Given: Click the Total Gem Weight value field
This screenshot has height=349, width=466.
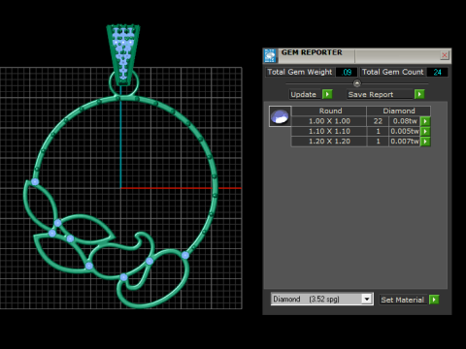Looking at the screenshot, I should point(347,72).
